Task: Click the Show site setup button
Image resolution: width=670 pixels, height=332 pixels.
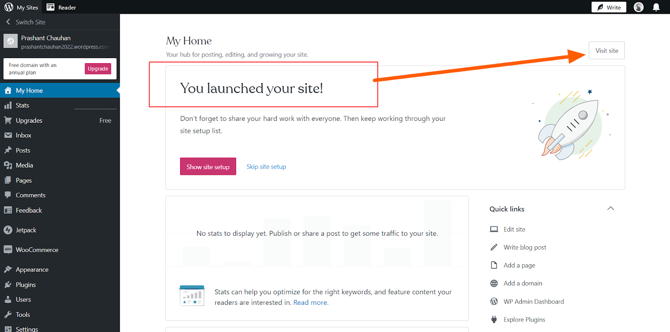Action: coord(208,166)
